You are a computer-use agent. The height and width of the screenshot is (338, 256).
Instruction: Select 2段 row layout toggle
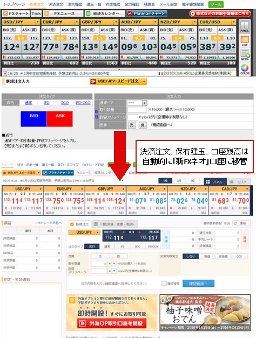click(179, 181)
